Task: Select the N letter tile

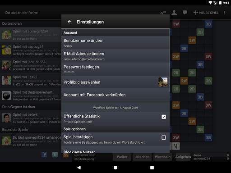Action: (x=176, y=146)
